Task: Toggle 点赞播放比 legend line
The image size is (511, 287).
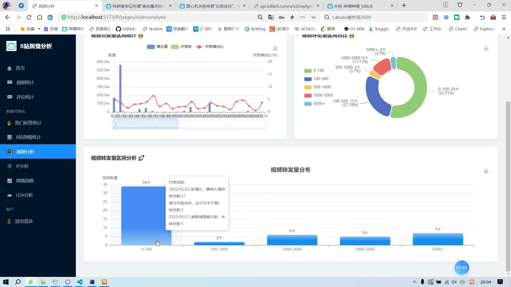Action: coord(209,47)
